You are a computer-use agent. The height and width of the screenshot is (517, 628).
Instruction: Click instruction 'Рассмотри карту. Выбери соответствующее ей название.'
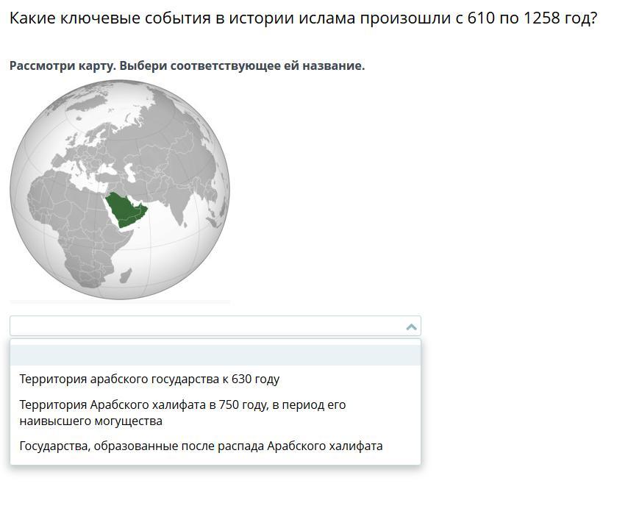coord(187,65)
